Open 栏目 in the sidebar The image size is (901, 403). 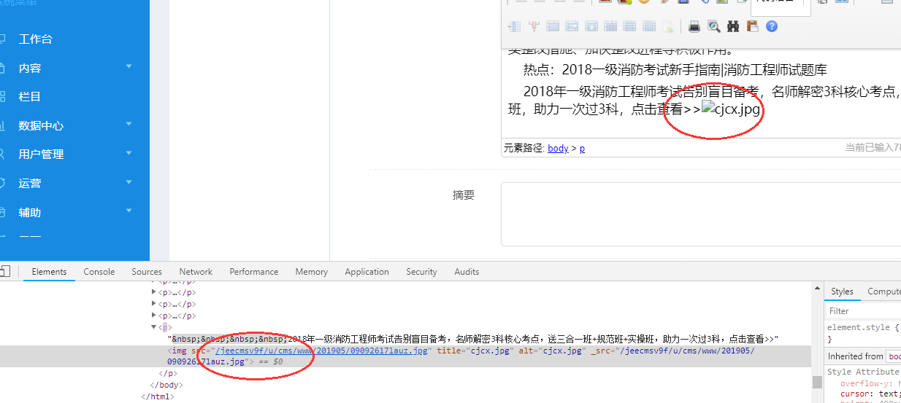(x=30, y=96)
